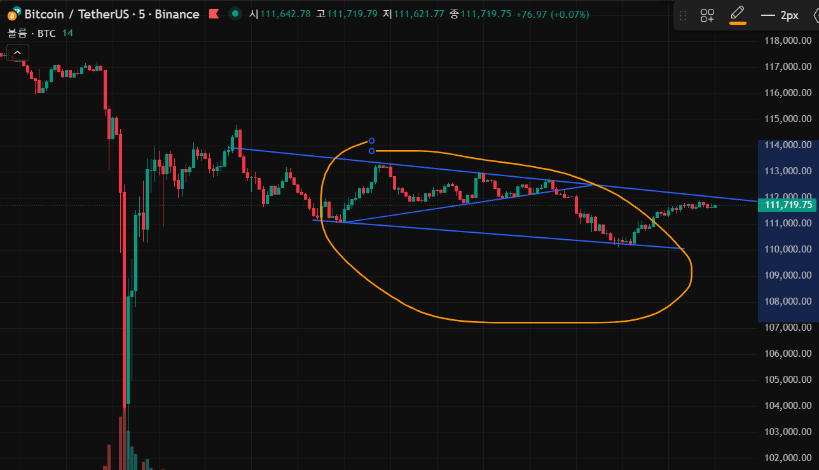819x470 pixels.
Task: Open the orange pencil line color picker
Action: click(738, 15)
